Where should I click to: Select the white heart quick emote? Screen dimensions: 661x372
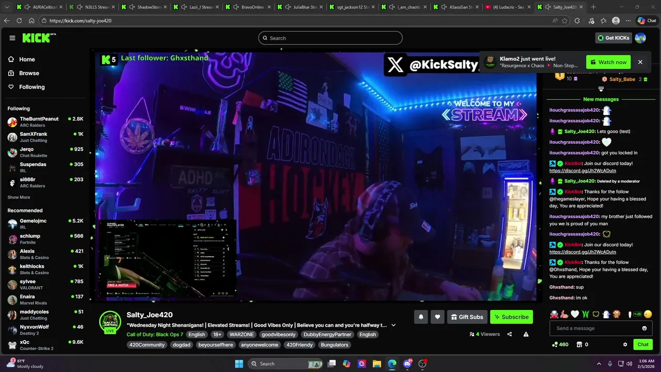[575, 314]
